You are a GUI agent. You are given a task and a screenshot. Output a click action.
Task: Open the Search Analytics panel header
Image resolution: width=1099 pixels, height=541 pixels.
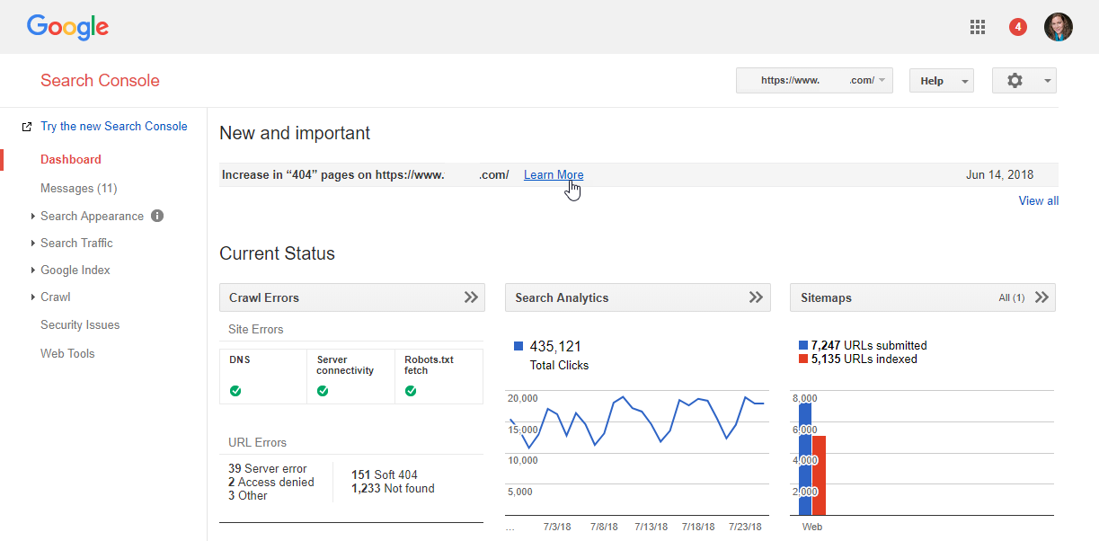tap(638, 297)
